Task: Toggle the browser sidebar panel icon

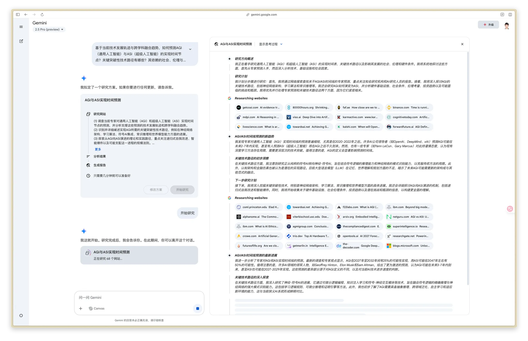Action: [18, 15]
